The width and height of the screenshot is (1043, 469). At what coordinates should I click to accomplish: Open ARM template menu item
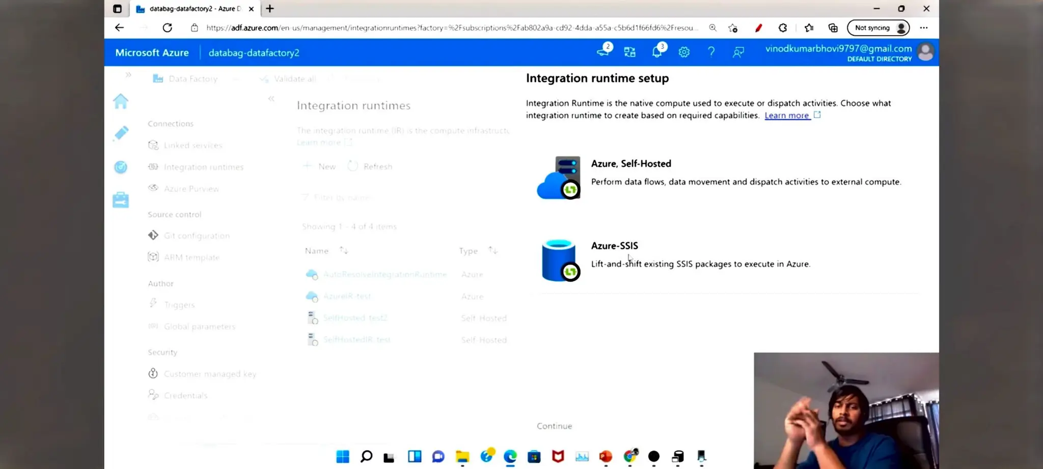point(191,257)
